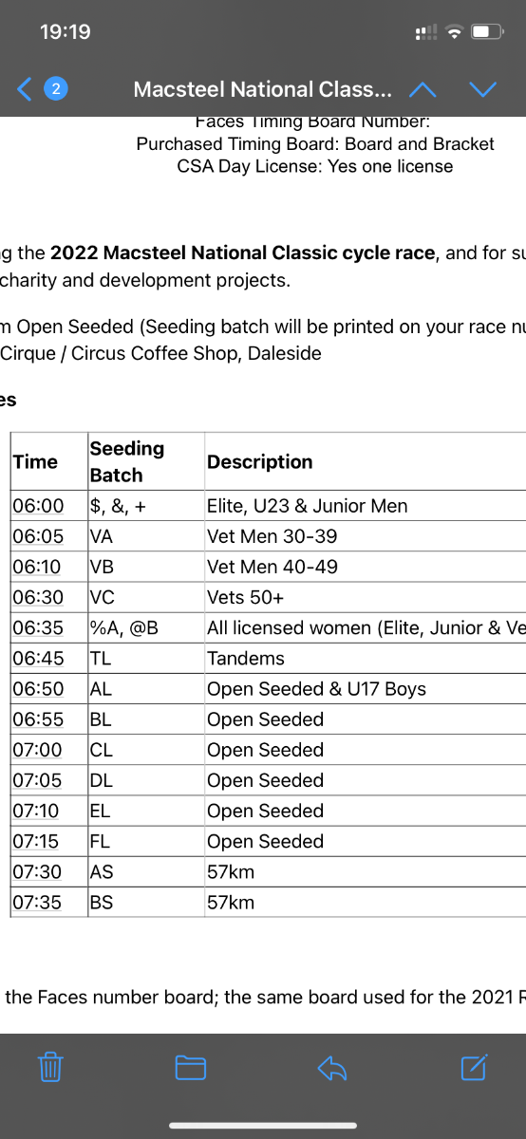The width and height of the screenshot is (526, 1139).
Task: Tap the Wi-Fi status icon
Action: pos(454,32)
